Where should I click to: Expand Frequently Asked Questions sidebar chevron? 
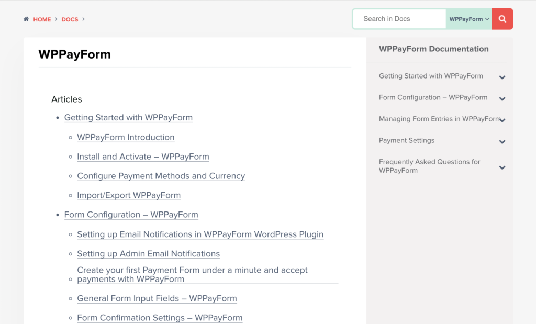(x=502, y=167)
